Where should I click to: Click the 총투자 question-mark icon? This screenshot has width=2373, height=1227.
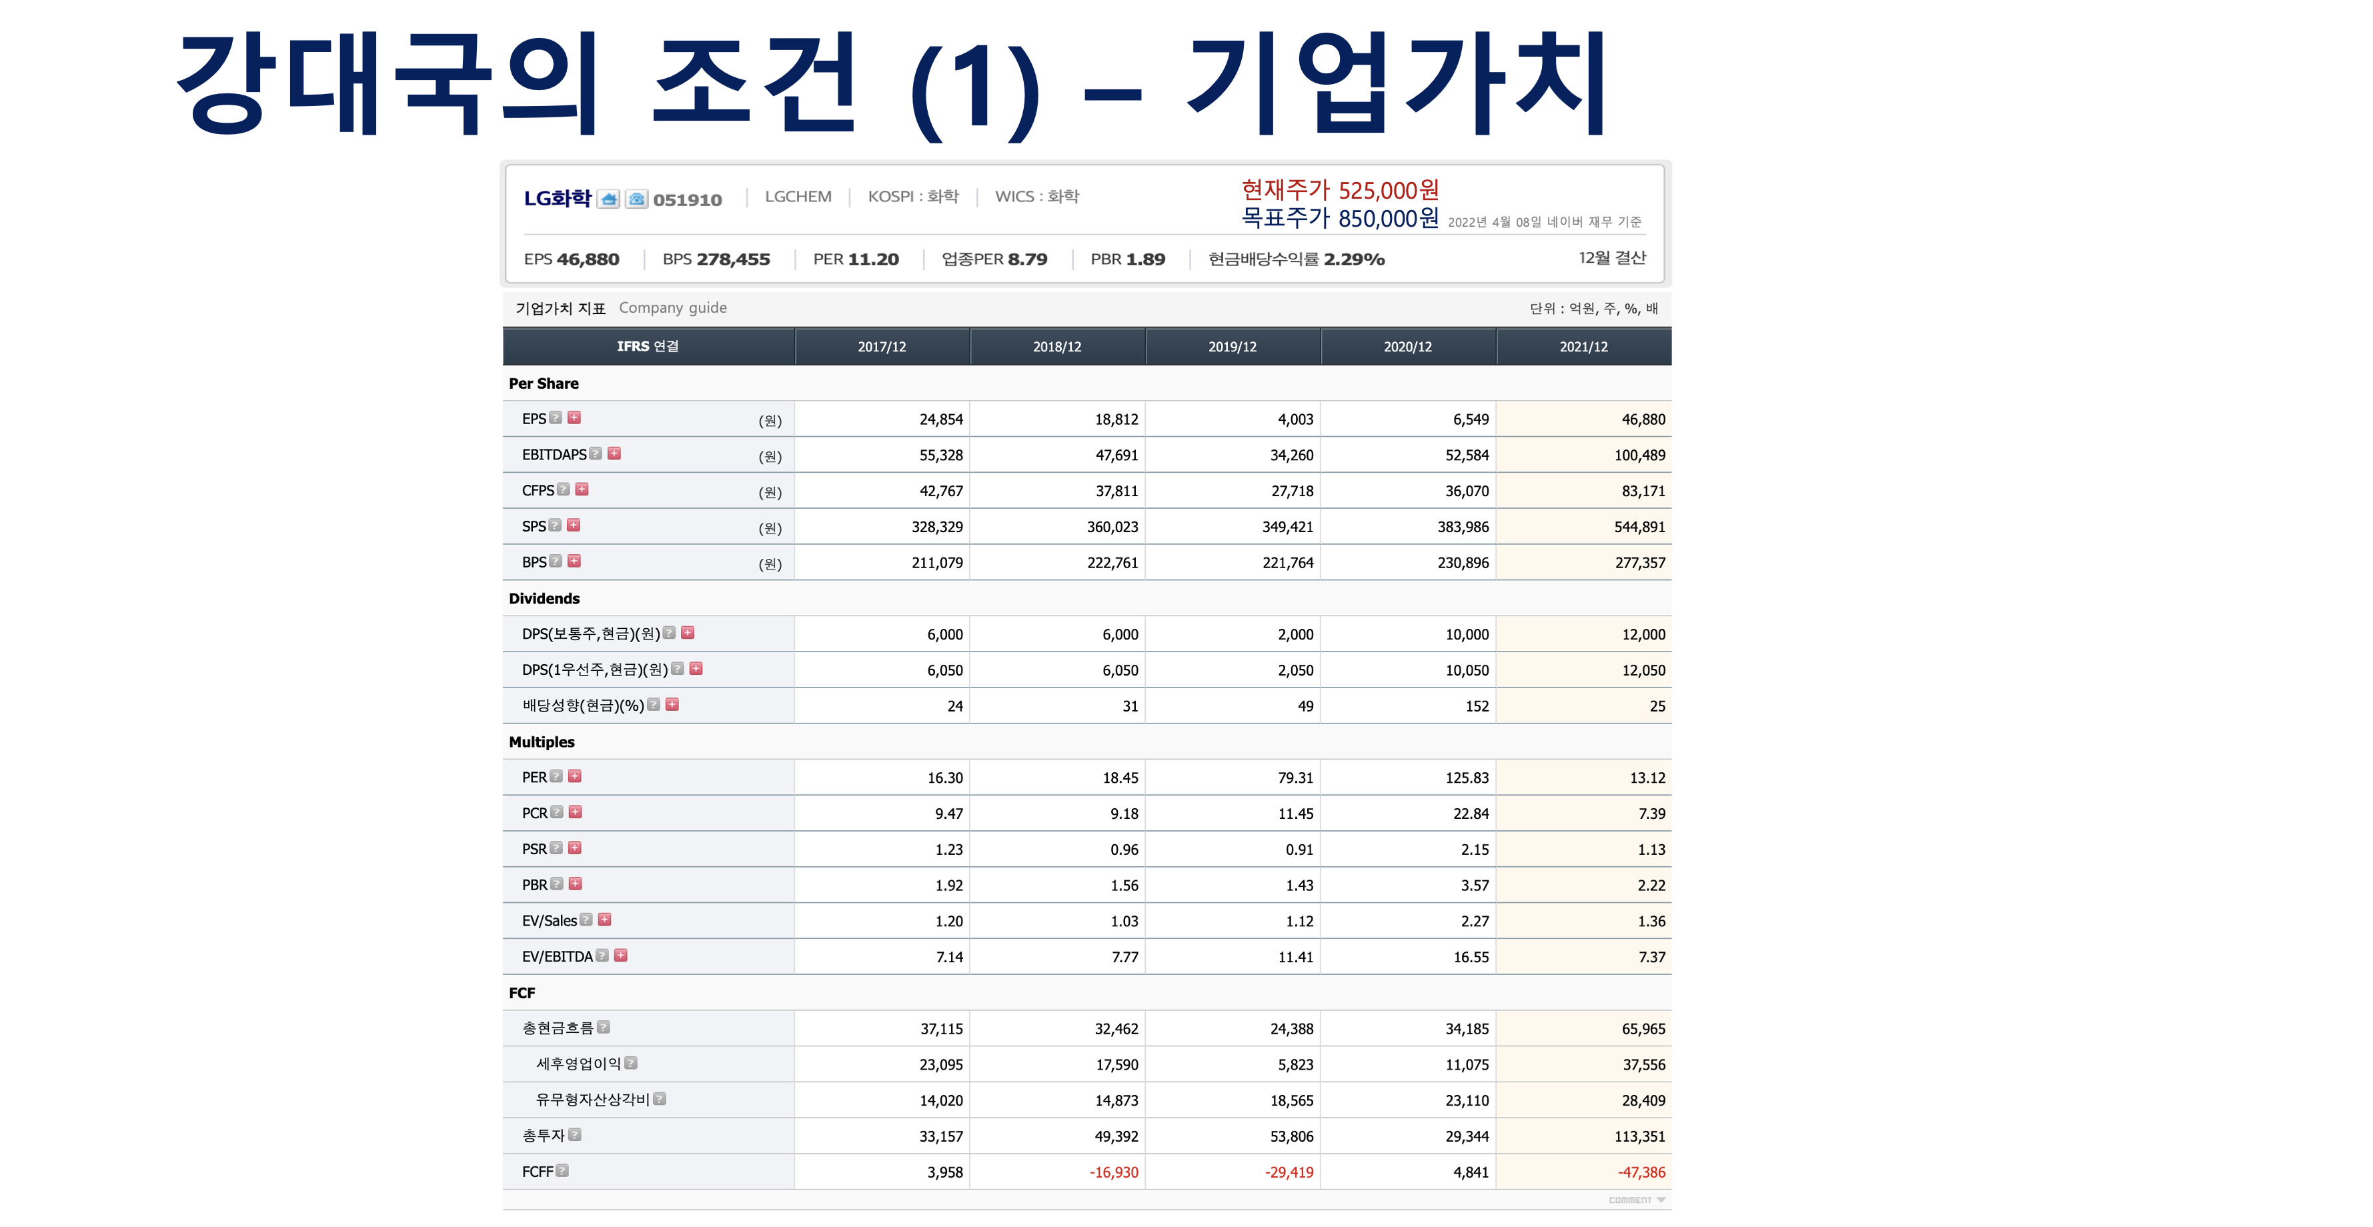point(575,1135)
